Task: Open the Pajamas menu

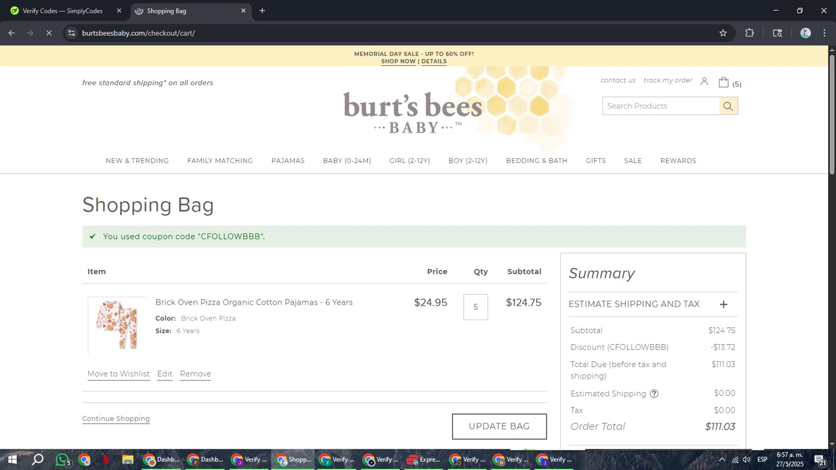Action: 288,161
